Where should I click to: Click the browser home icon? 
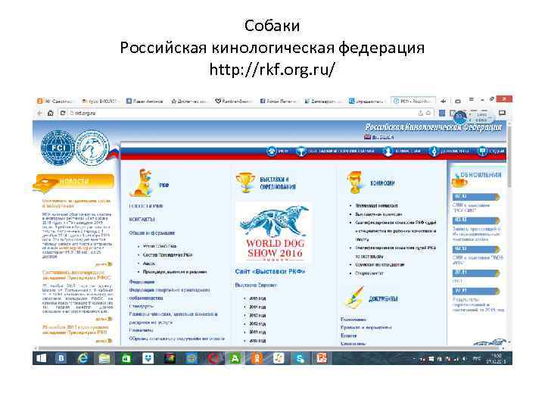tap(51, 113)
